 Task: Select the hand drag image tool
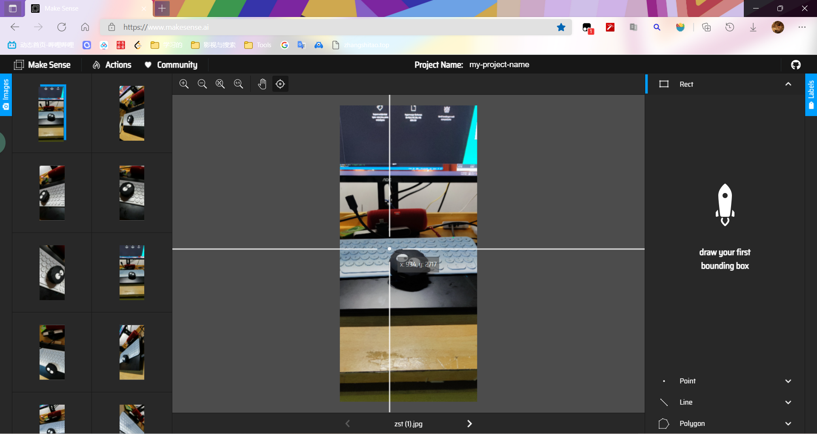262,84
